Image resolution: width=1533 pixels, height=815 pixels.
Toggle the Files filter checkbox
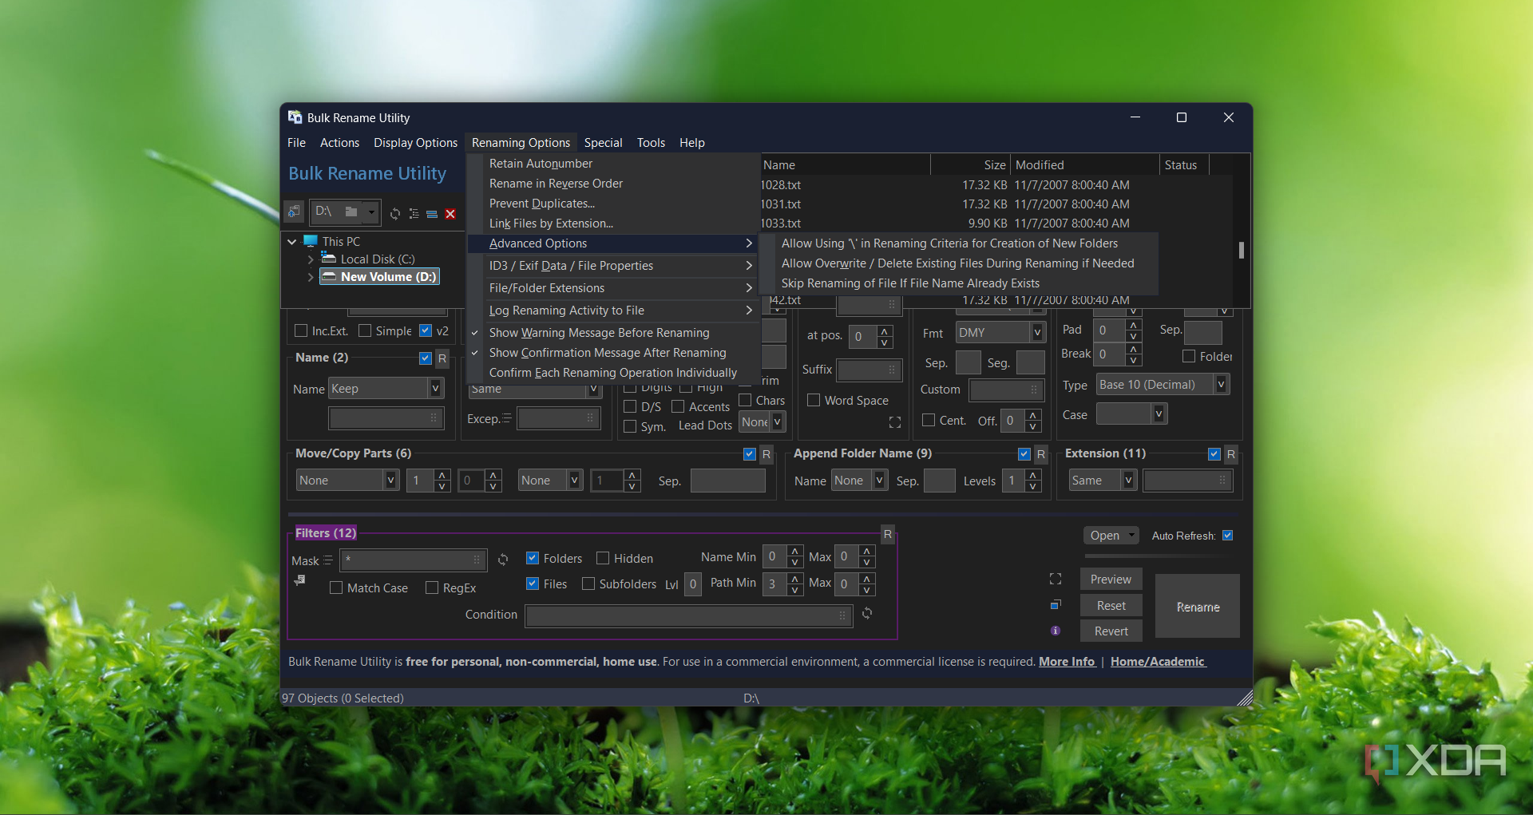[533, 584]
